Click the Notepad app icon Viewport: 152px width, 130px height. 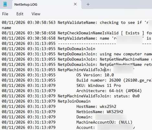pos(5,4)
